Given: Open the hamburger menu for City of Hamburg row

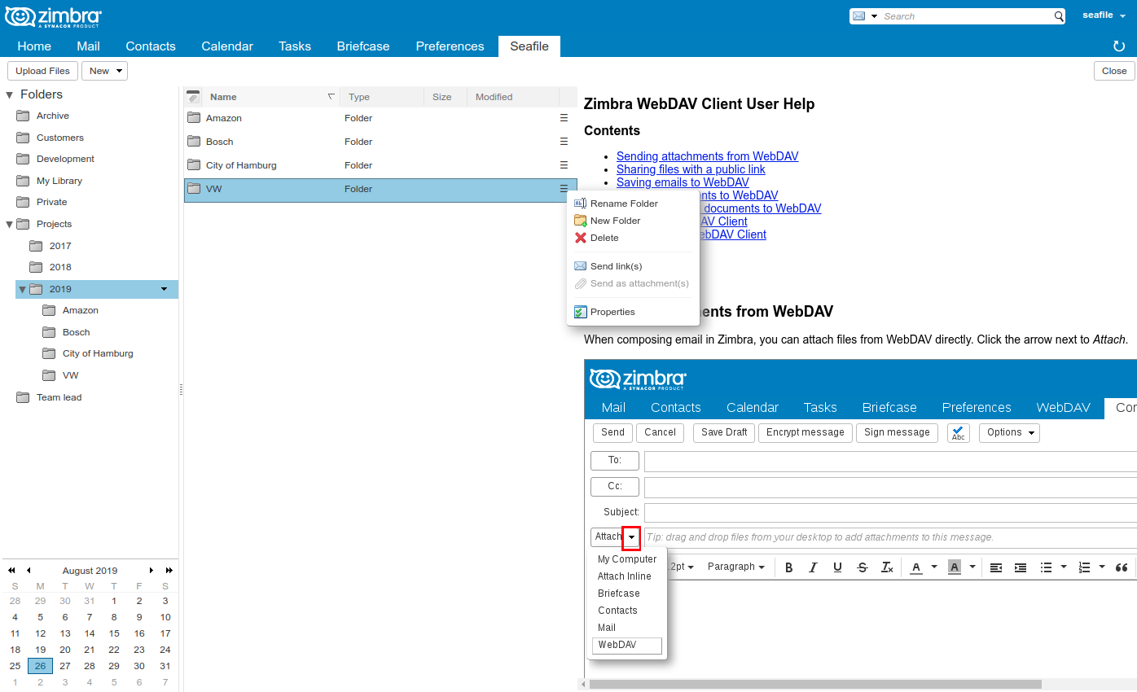Looking at the screenshot, I should [564, 165].
